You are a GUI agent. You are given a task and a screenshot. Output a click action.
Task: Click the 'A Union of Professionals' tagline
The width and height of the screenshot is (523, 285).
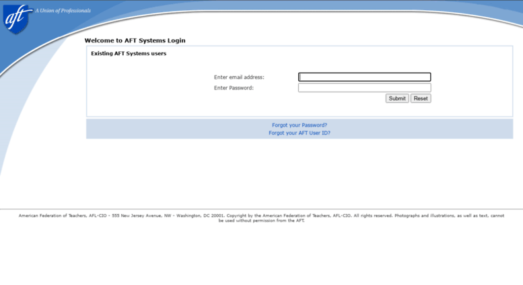point(63,11)
